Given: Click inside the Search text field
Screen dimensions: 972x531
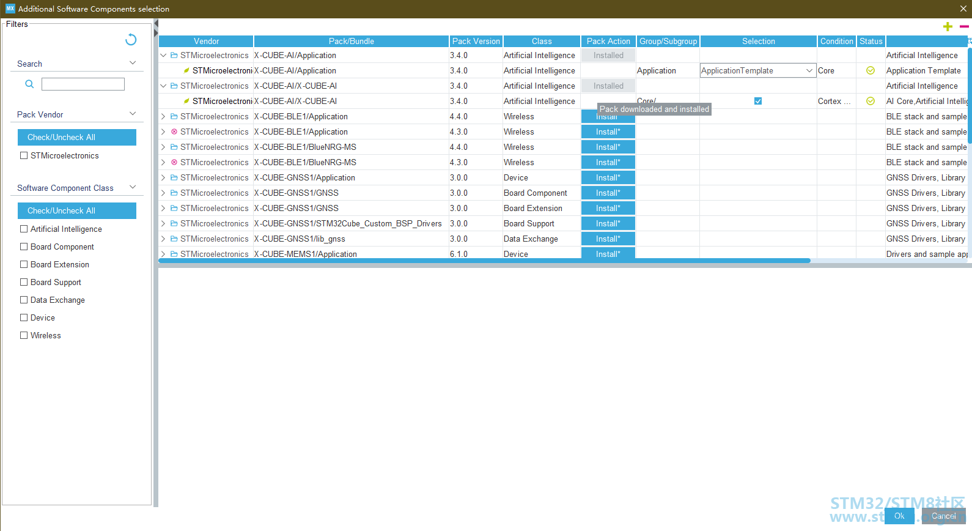Looking at the screenshot, I should [x=83, y=84].
